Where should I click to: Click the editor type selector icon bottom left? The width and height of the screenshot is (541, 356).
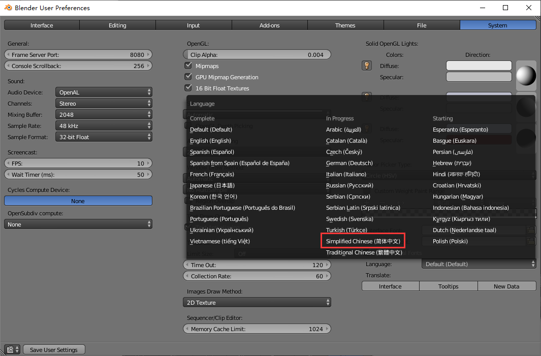(x=11, y=349)
